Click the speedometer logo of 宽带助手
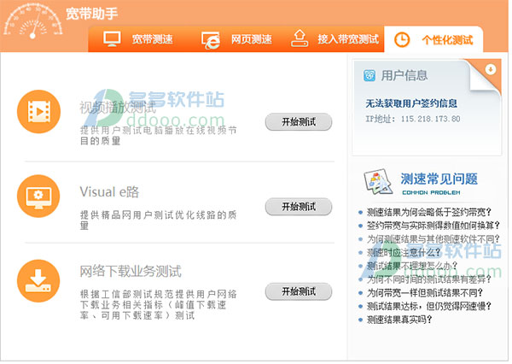The width and height of the screenshot is (512, 364). (32, 21)
